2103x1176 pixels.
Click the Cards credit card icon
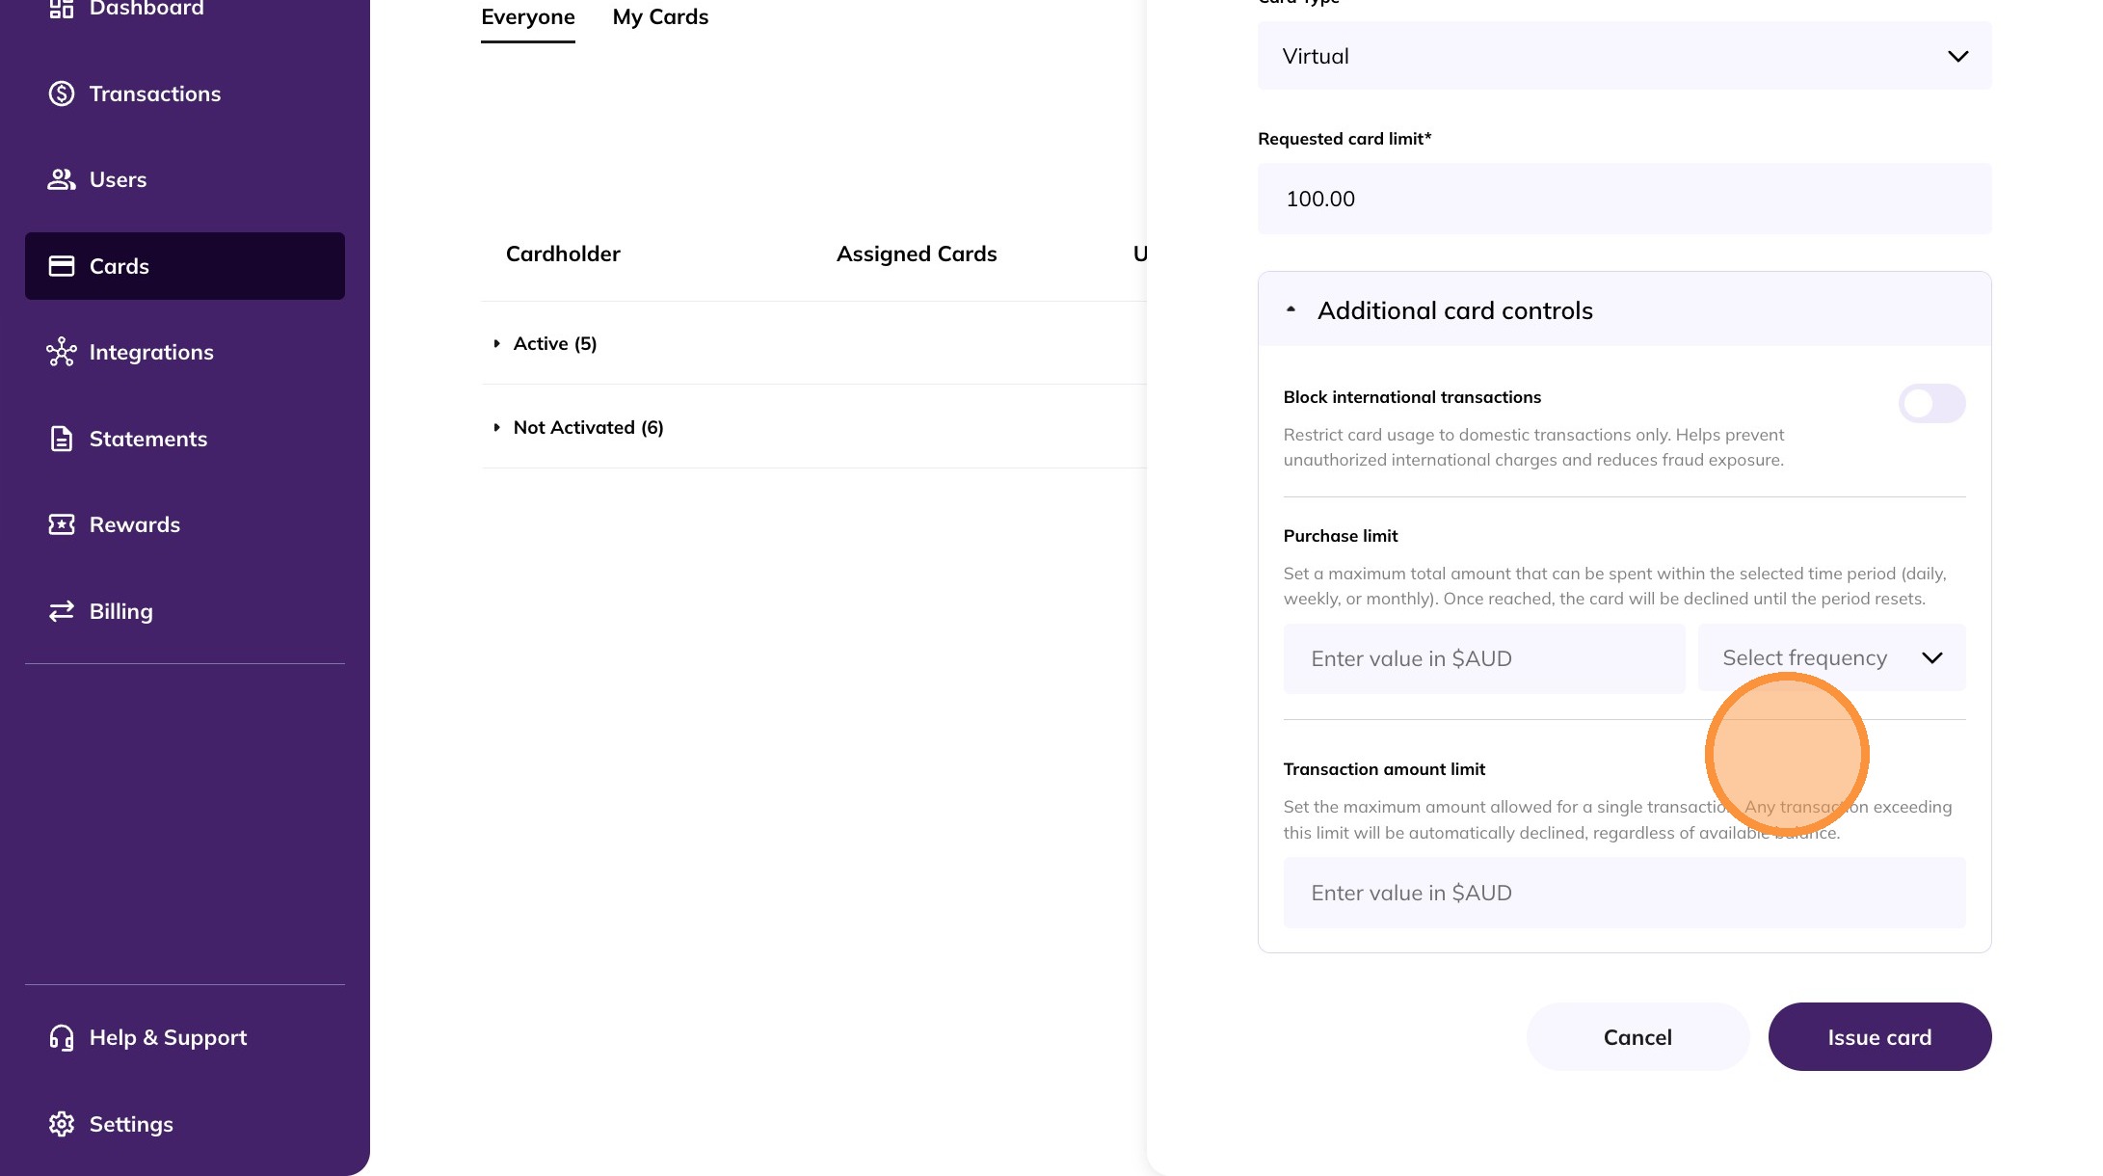pos(62,266)
